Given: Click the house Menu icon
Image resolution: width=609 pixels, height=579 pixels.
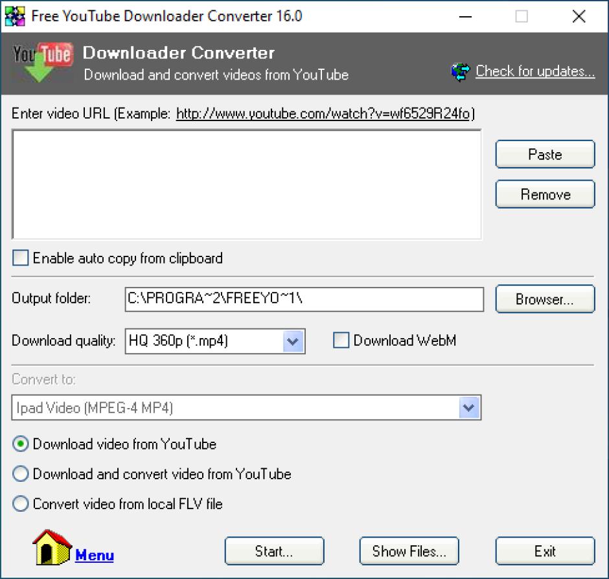Looking at the screenshot, I should 52,547.
